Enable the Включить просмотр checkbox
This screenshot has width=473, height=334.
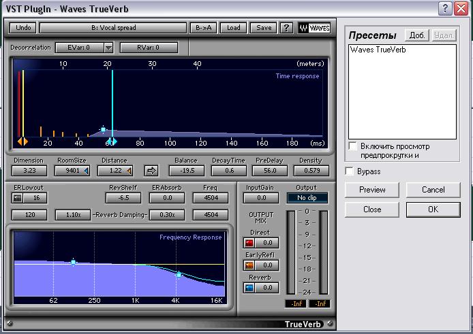pos(352,146)
